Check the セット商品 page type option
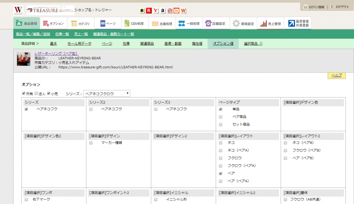Viewport: 354px width, 204px height. coord(221,124)
